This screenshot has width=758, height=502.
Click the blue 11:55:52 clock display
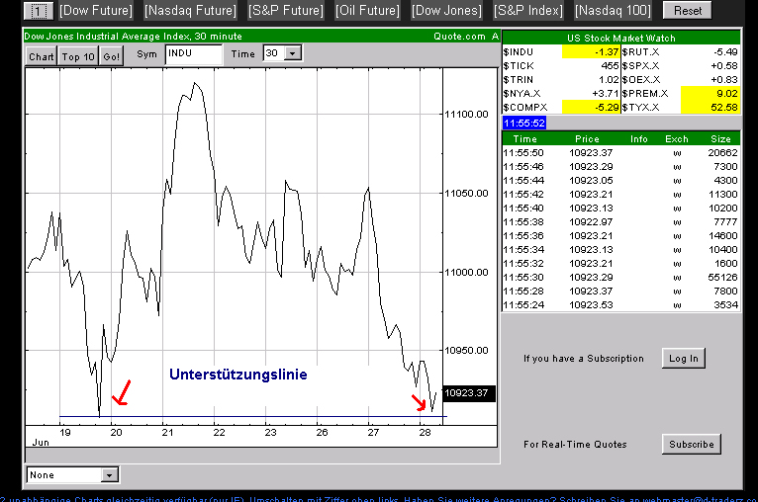coord(524,124)
